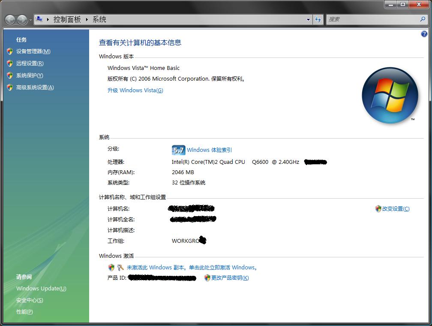Open the Windows 体验索引 link
The height and width of the screenshot is (326, 432).
[x=210, y=150]
